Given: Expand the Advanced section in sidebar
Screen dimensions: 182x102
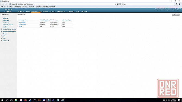Looking at the screenshot, I should click(2, 41).
